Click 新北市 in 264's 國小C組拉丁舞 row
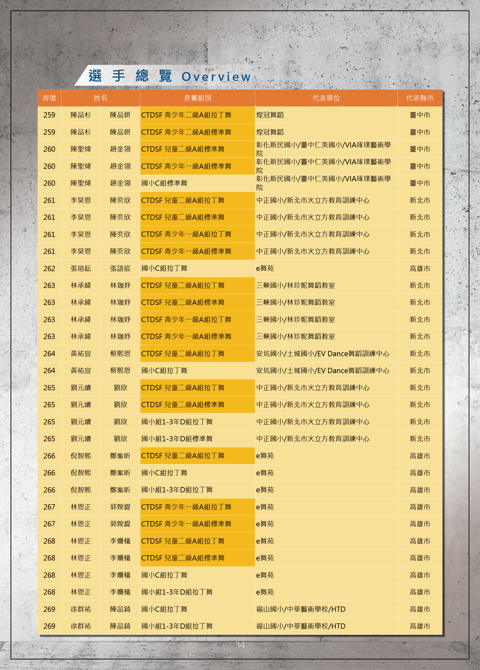Screen dimensions: 480x670 click(x=420, y=370)
